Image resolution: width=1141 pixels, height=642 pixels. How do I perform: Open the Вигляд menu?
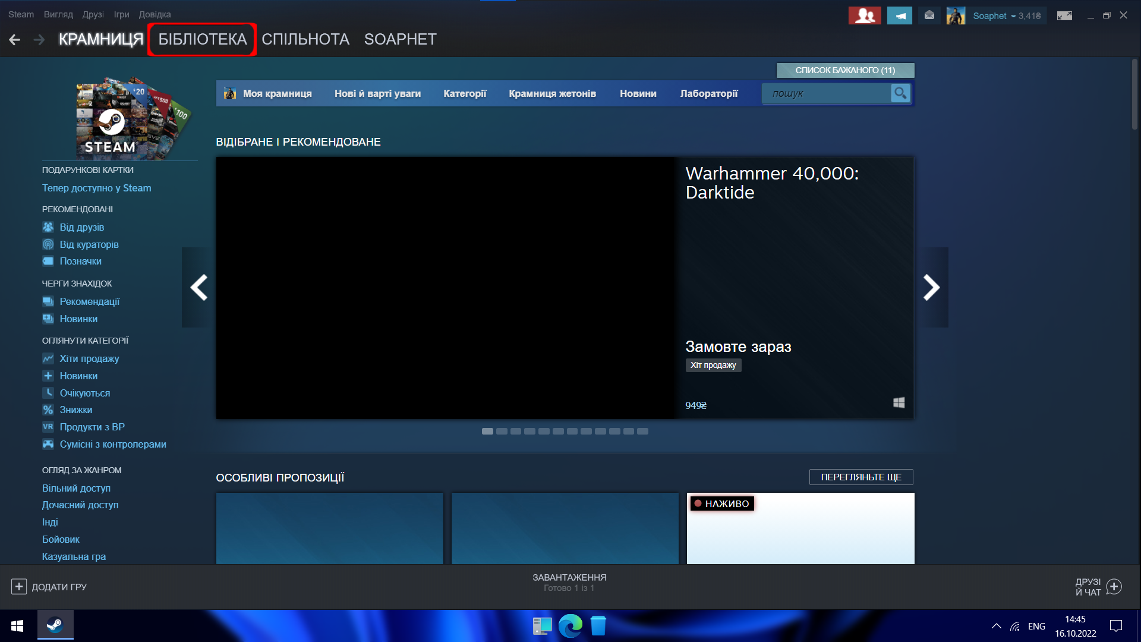tap(58, 14)
